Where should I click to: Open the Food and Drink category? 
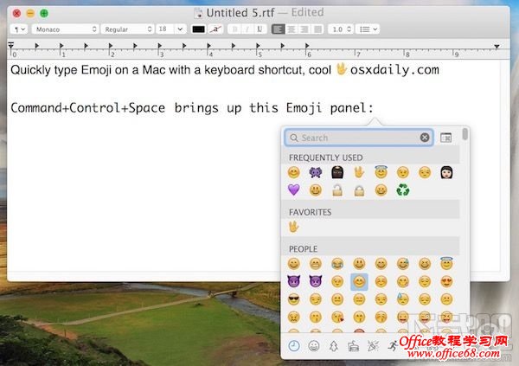tap(354, 346)
